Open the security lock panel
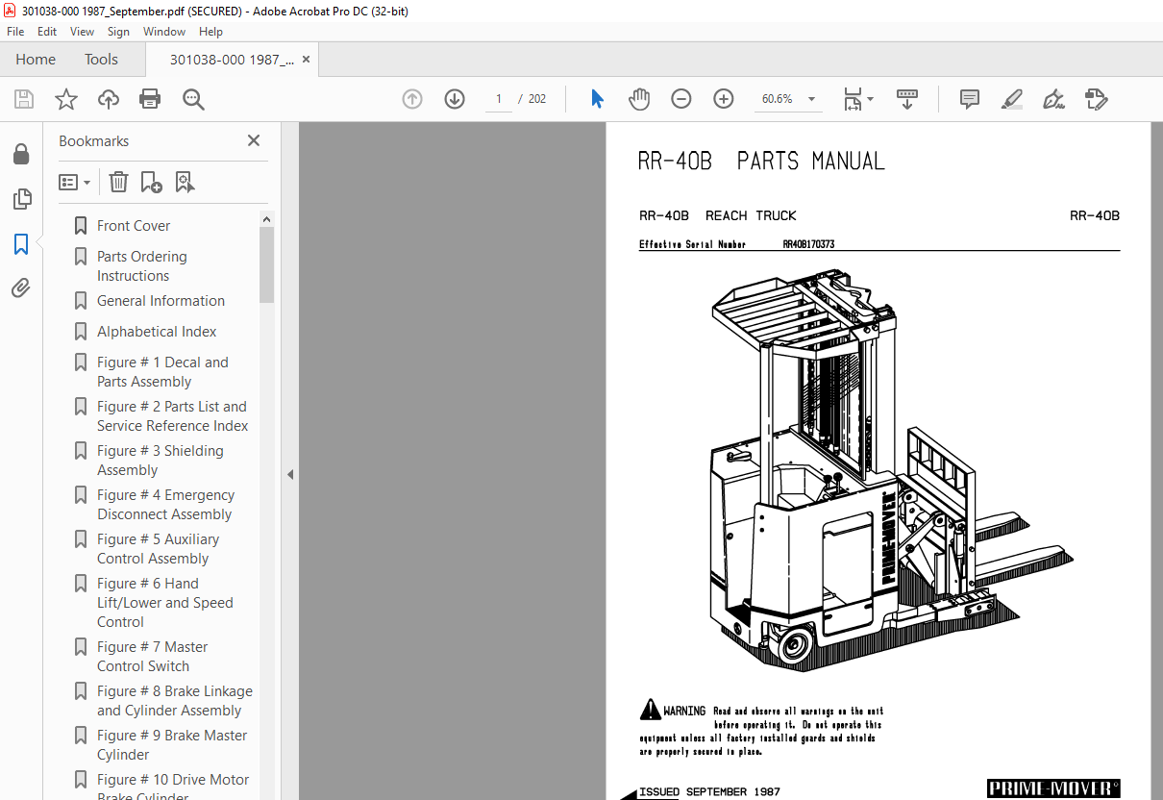 21,155
